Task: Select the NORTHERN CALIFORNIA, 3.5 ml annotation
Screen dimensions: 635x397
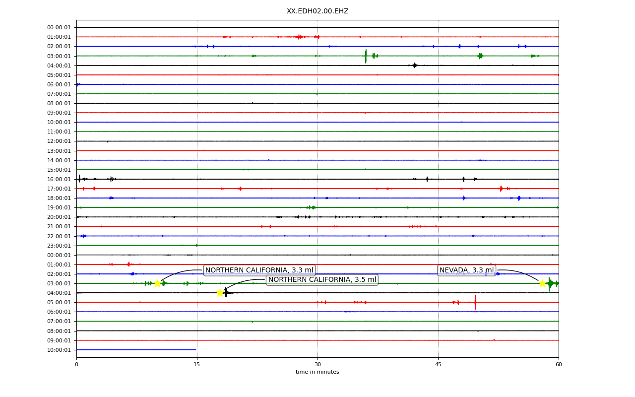Action: 322,280
